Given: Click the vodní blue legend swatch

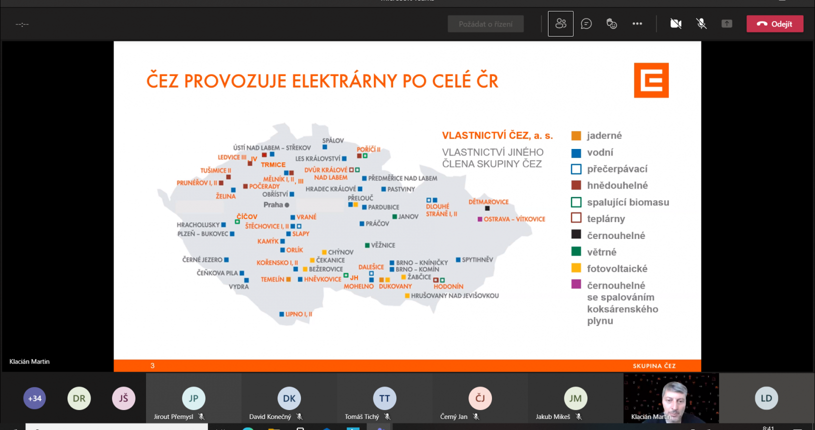Looking at the screenshot, I should pos(576,152).
